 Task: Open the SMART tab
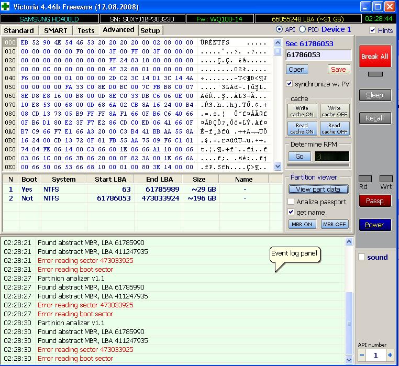(x=56, y=30)
